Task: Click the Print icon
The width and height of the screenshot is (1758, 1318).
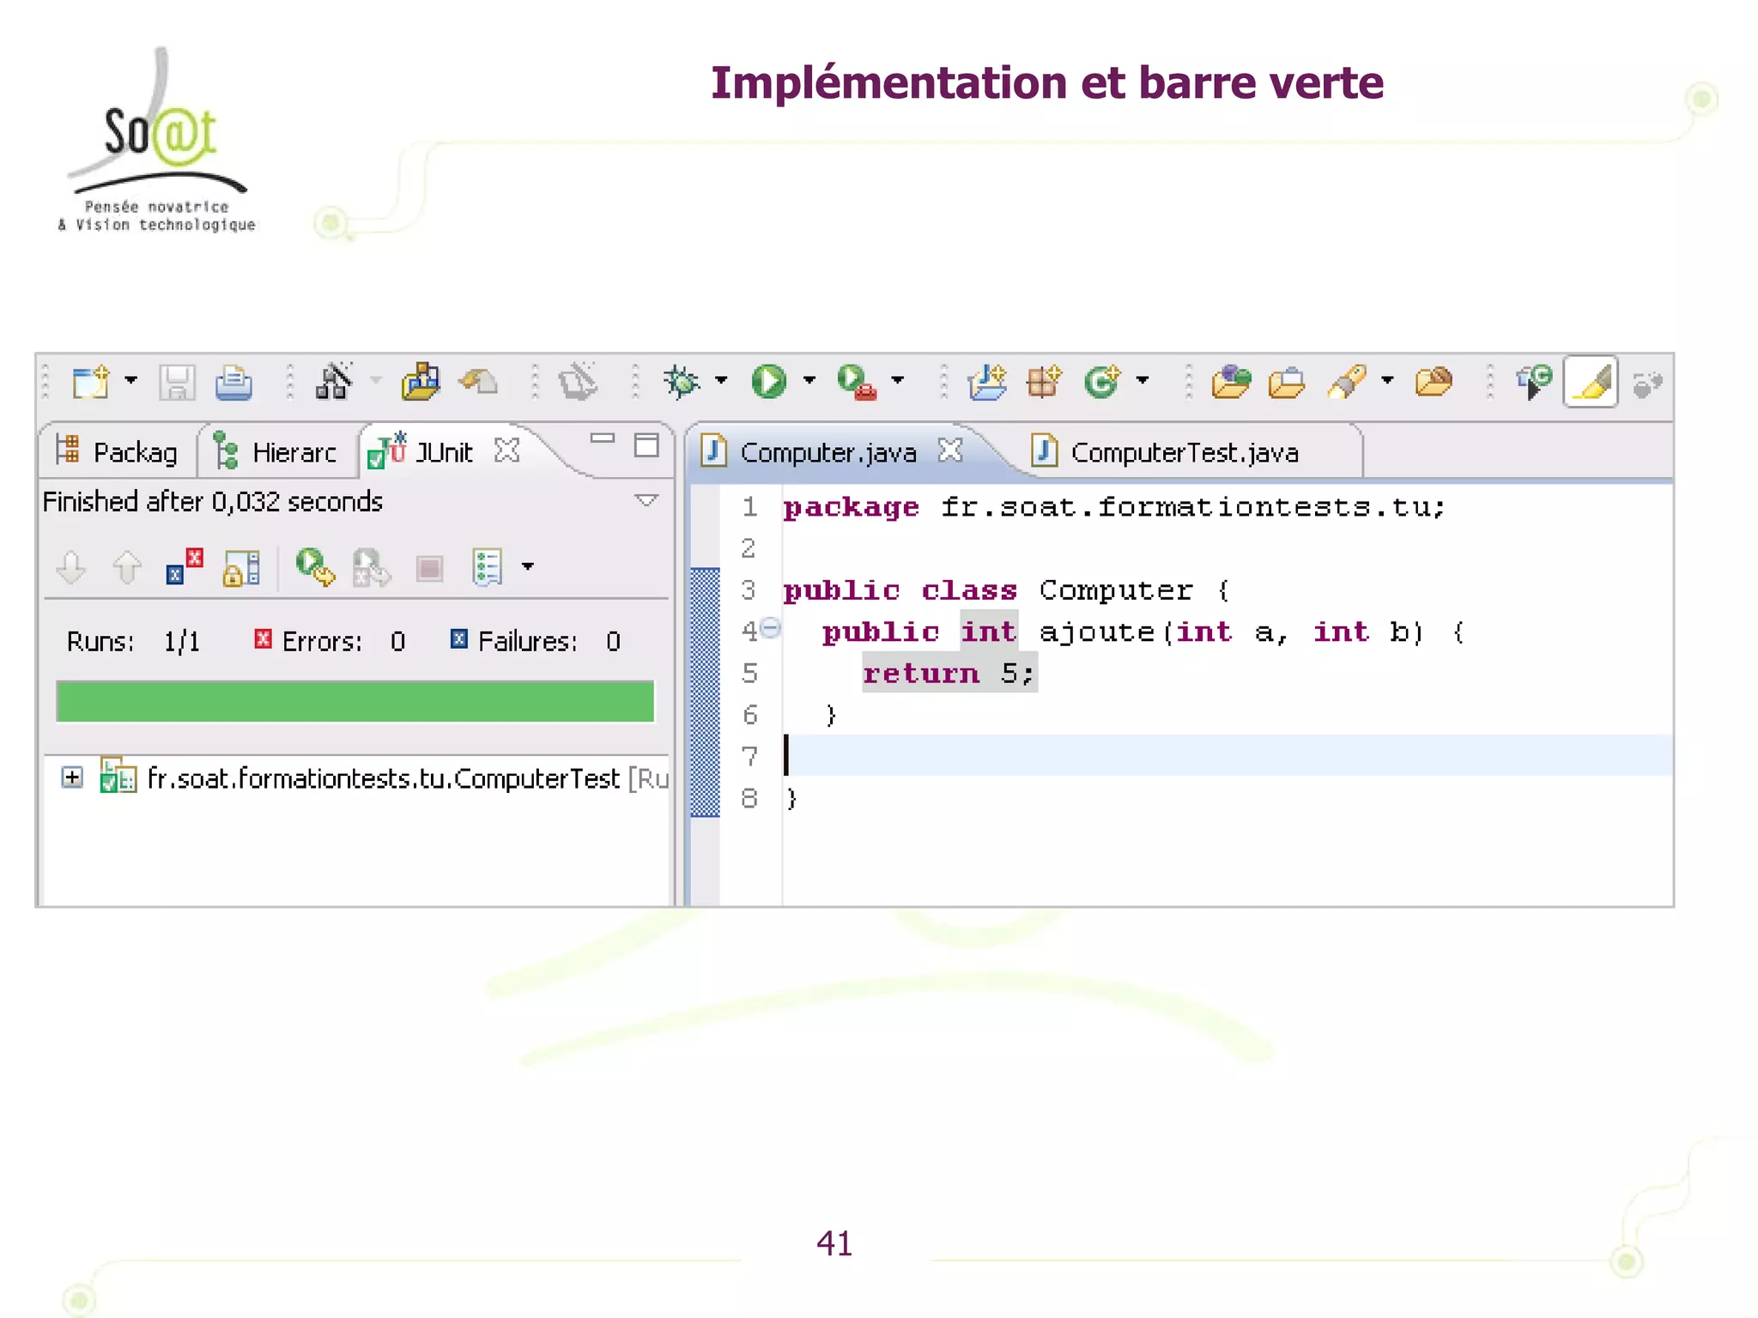Action: pyautogui.click(x=233, y=383)
